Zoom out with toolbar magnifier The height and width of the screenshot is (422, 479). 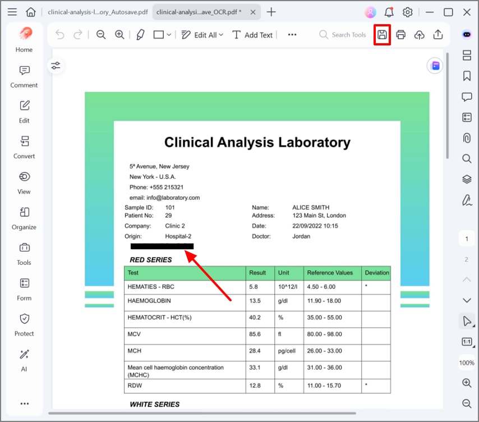click(101, 35)
